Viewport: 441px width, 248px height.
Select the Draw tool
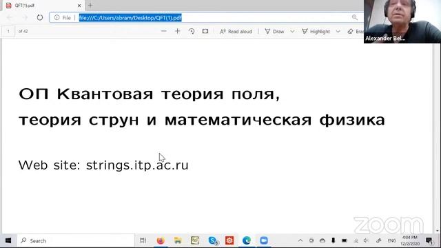click(274, 32)
